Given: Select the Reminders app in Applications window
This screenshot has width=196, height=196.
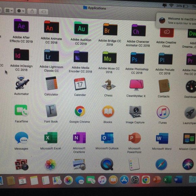Looking at the screenshot, I should [x=134, y=164].
